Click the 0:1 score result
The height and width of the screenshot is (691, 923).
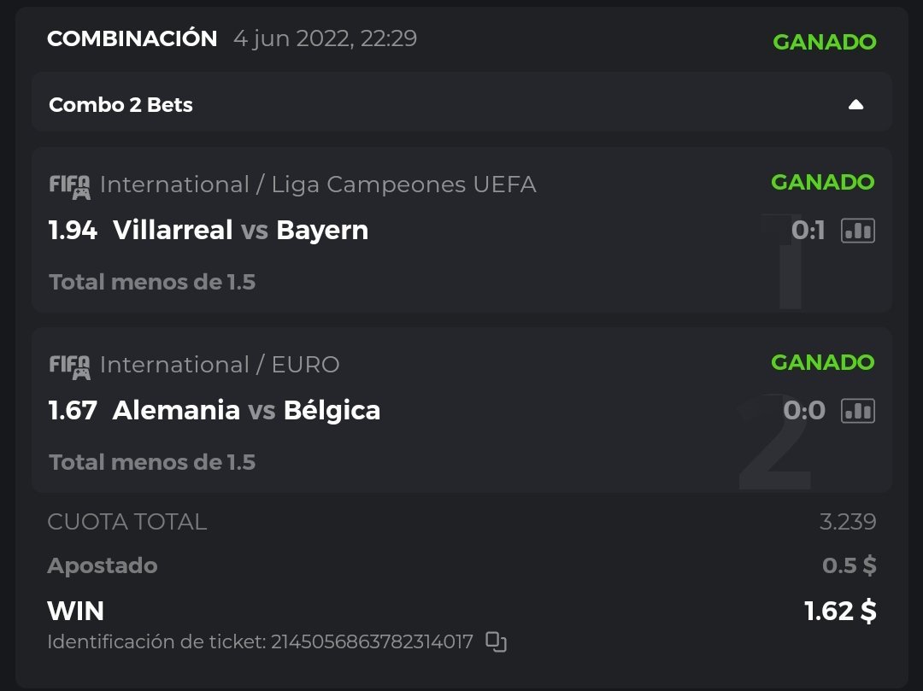pyautogui.click(x=808, y=231)
